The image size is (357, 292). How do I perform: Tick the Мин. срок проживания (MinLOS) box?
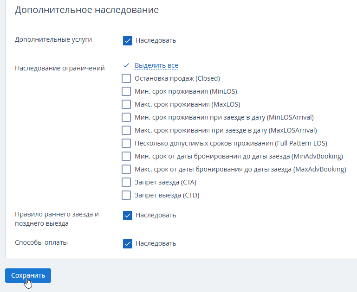pos(126,91)
